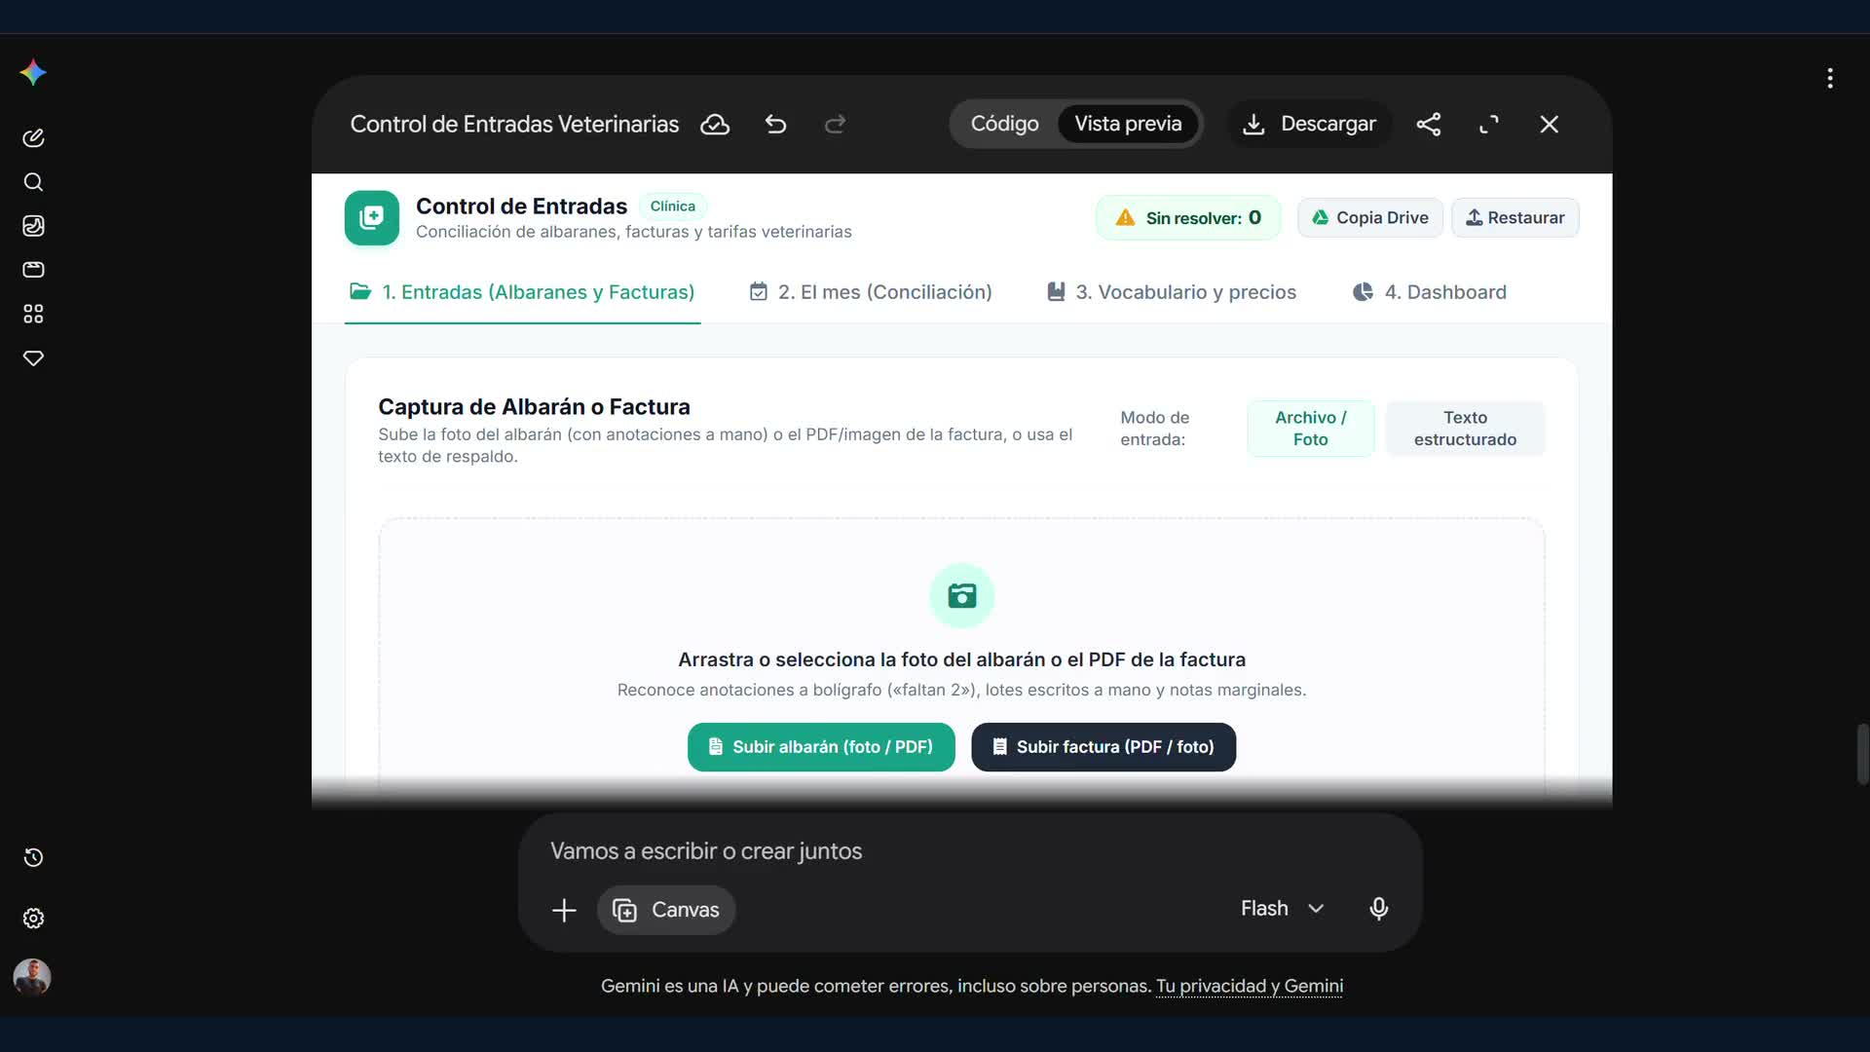The height and width of the screenshot is (1052, 1870).
Task: Open search in the left sidebar
Action: point(33,182)
